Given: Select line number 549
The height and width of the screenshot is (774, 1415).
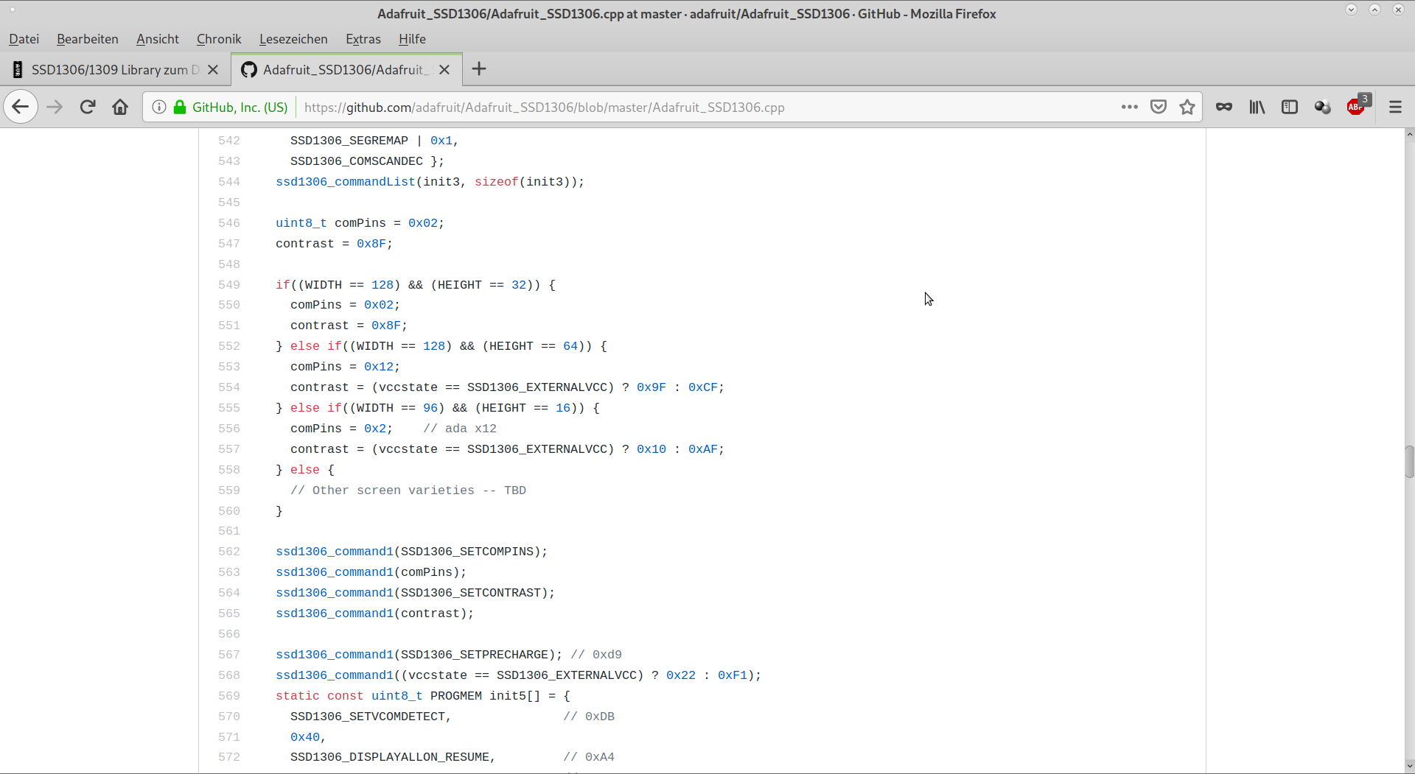Looking at the screenshot, I should click(x=229, y=285).
